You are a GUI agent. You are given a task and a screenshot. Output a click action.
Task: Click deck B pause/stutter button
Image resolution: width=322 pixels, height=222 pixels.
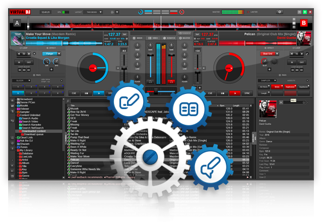point(223,93)
